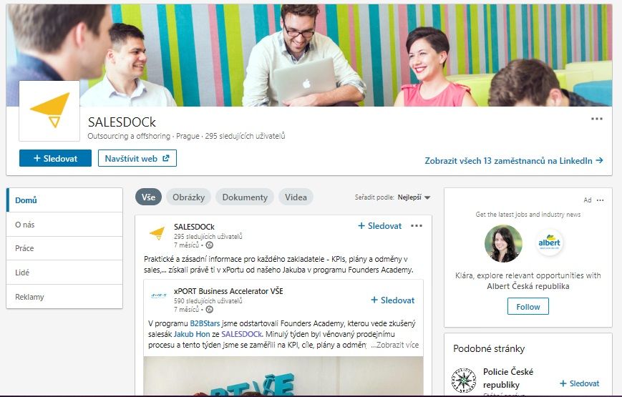The image size is (622, 397).
Task: Open the Seřadit podle Nejlepší dropdown
Action: point(414,197)
